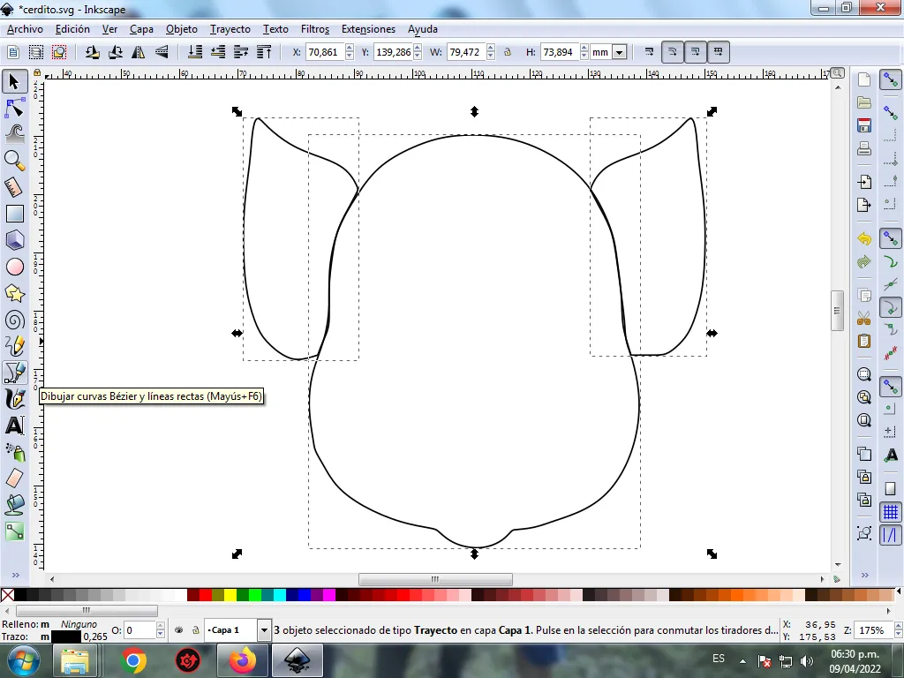Viewport: 904px width, 678px height.
Task: Select the Ellipse circle tool
Action: click(x=14, y=267)
